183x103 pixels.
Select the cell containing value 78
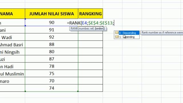click(51, 66)
